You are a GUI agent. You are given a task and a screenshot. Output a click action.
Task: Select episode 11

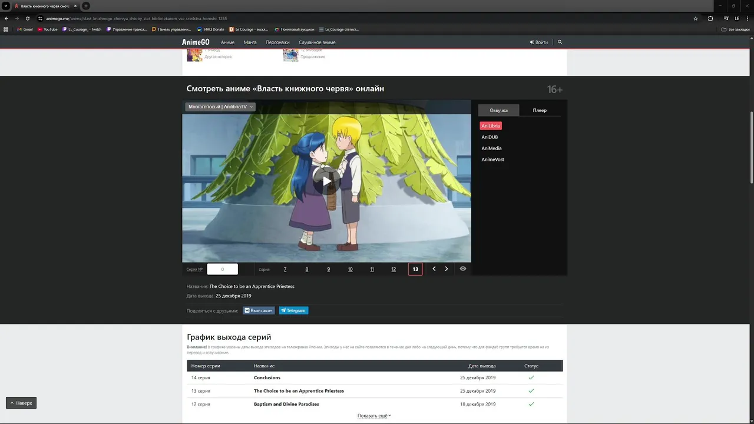pyautogui.click(x=372, y=269)
